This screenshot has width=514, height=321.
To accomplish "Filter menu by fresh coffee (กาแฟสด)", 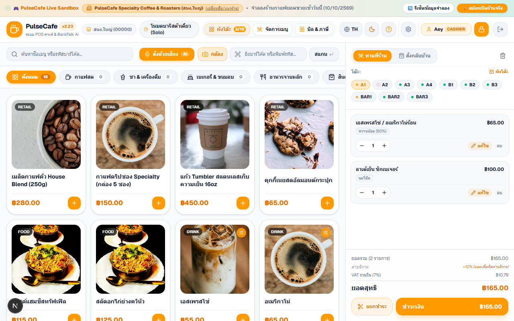I will coord(85,77).
